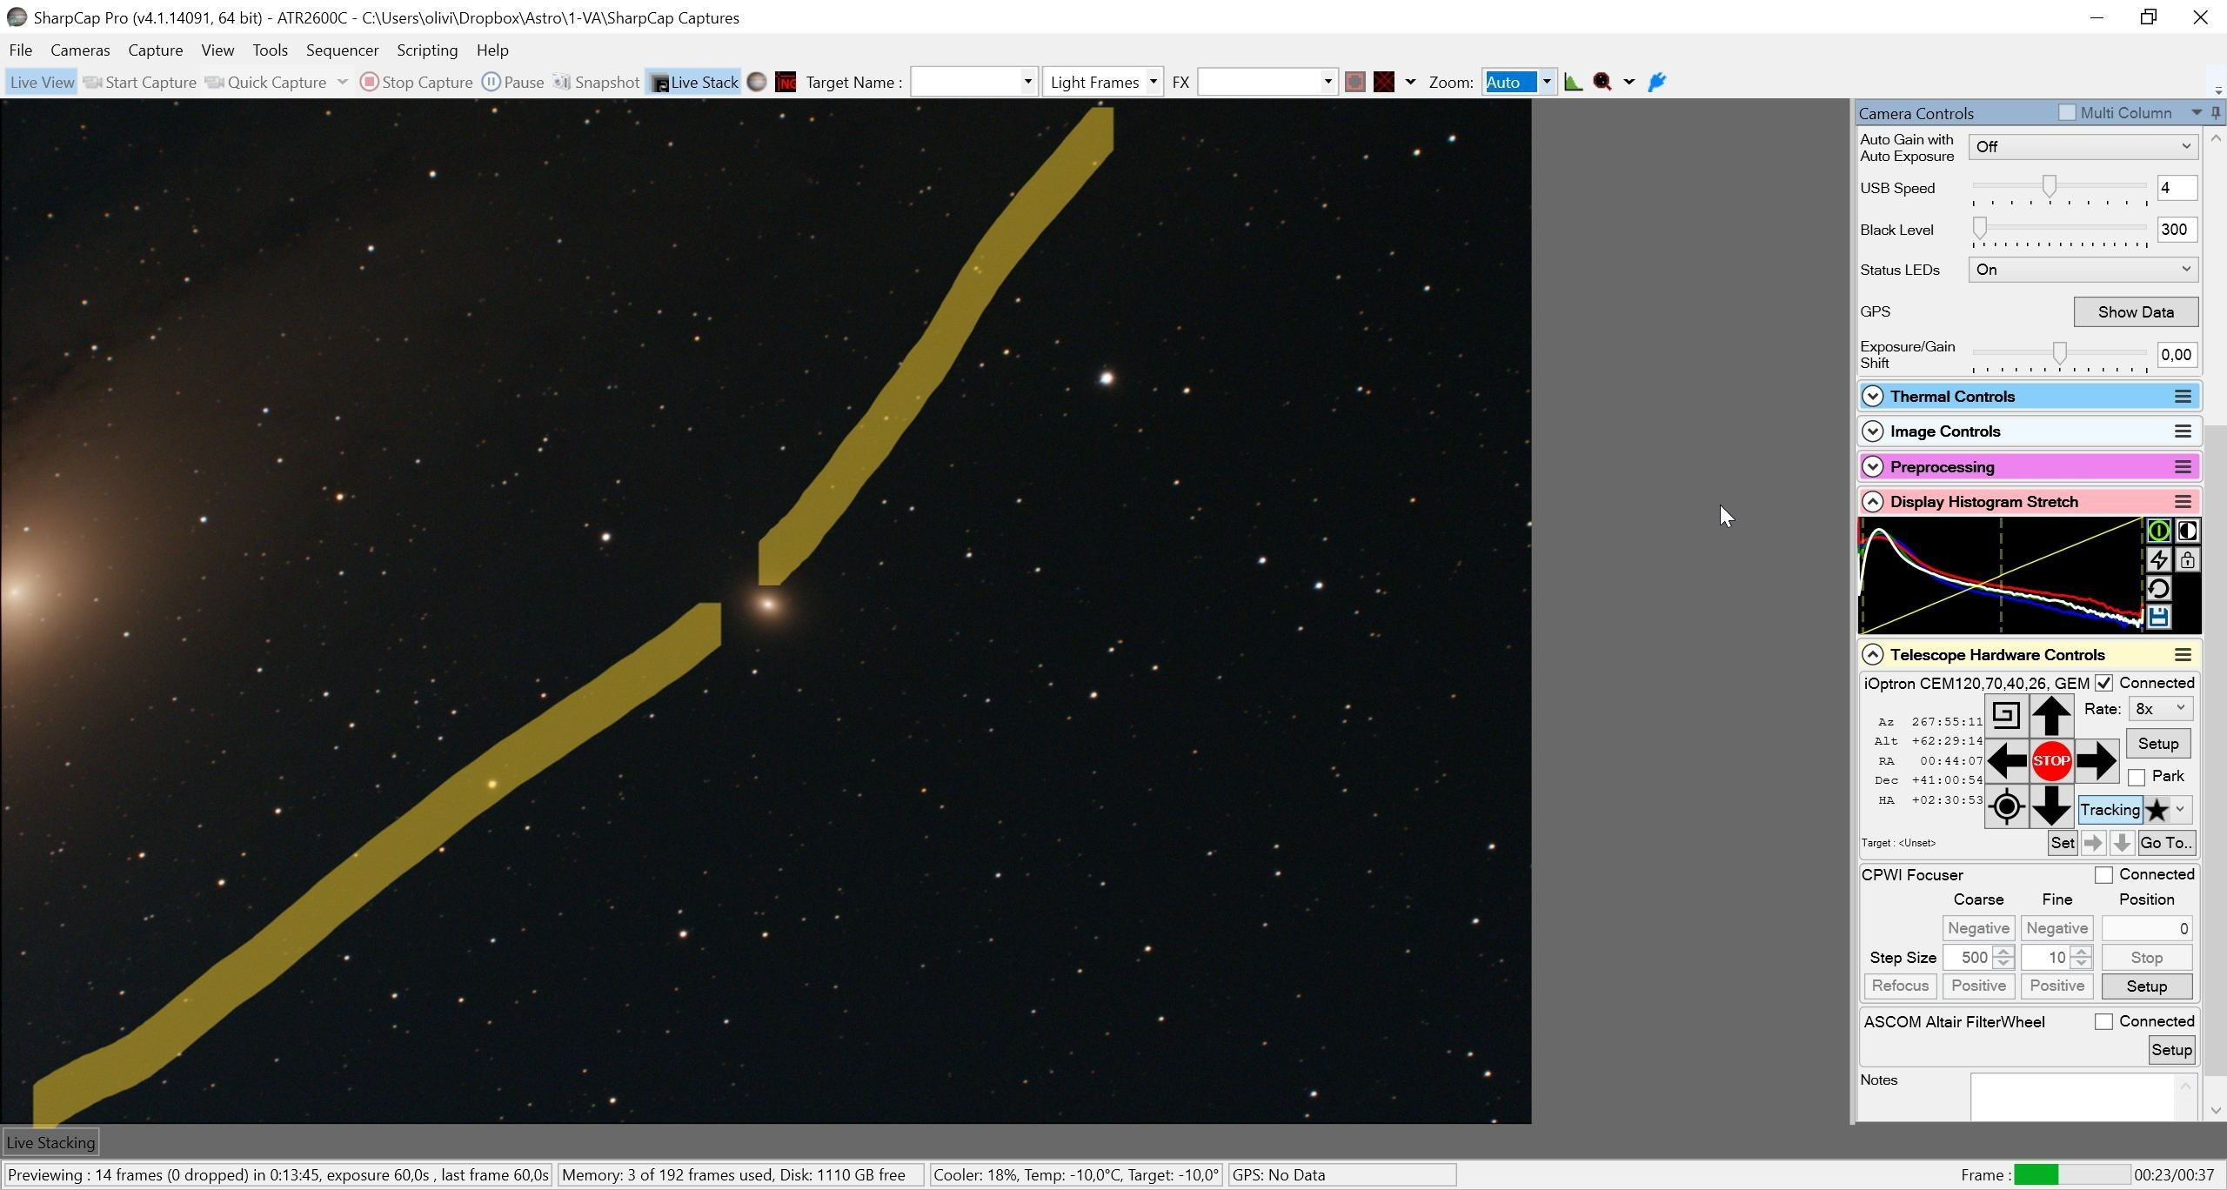
Task: Click the auto-stretch lightning bolt icon
Action: tap(2158, 559)
